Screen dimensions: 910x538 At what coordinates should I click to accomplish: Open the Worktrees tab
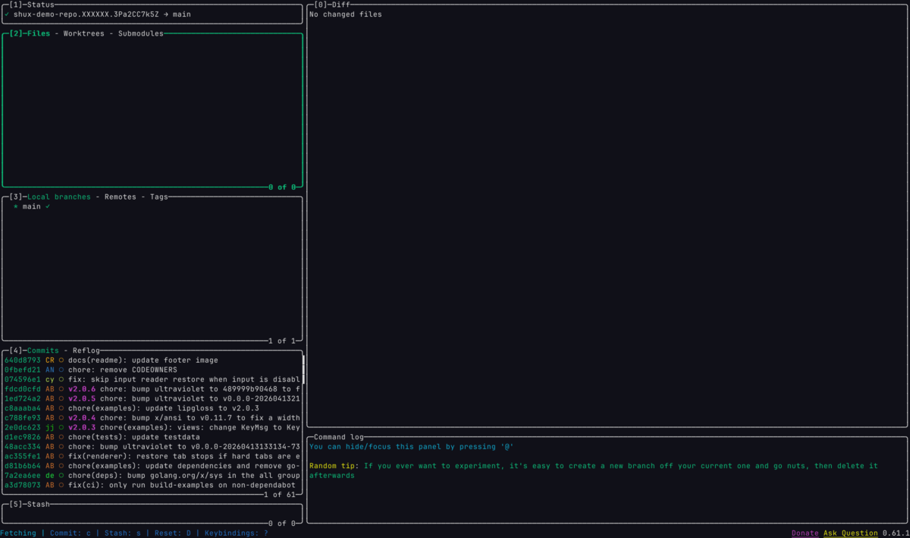[x=84, y=33]
